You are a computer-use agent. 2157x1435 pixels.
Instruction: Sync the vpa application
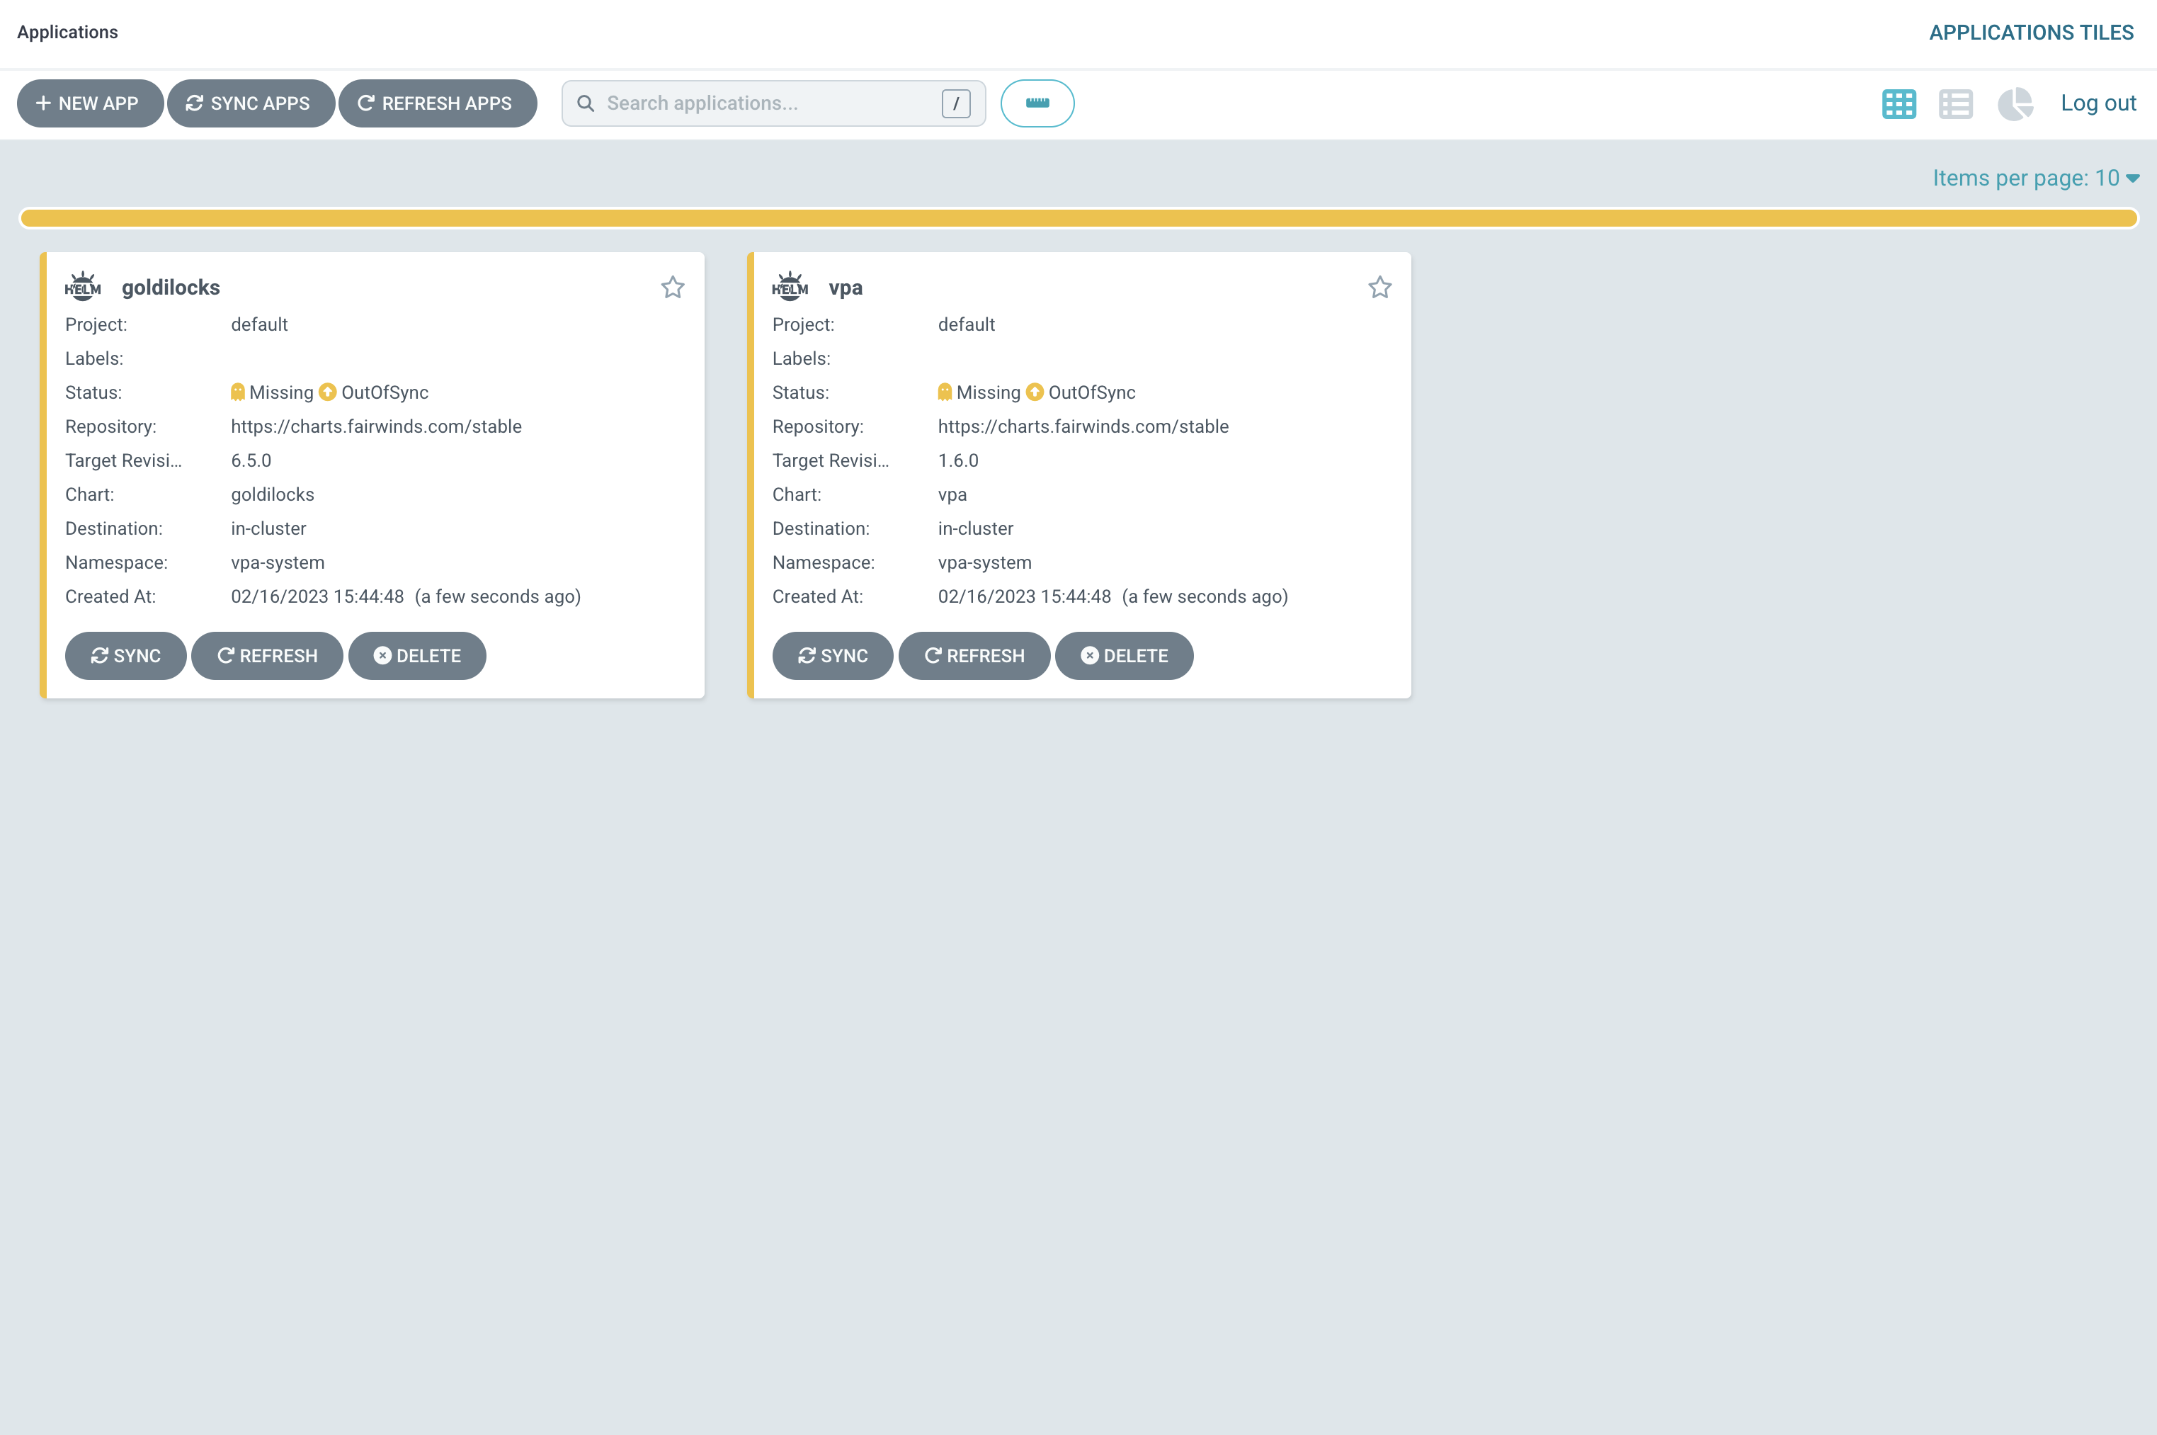(x=833, y=655)
